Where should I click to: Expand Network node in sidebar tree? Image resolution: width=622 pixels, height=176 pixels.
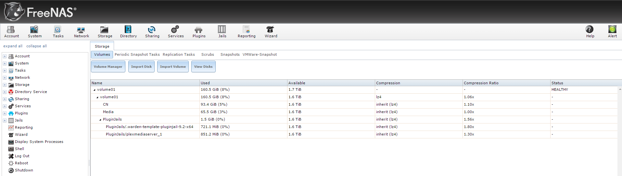5,77
